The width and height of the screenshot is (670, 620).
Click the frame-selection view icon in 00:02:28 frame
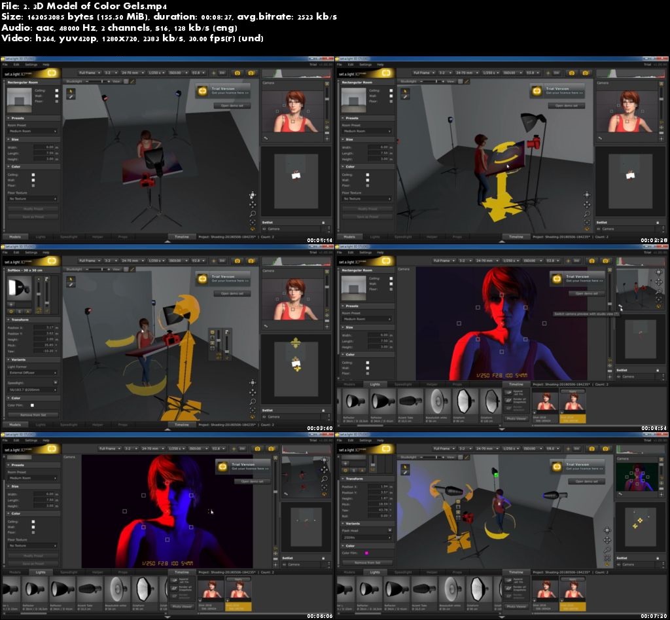point(587,223)
